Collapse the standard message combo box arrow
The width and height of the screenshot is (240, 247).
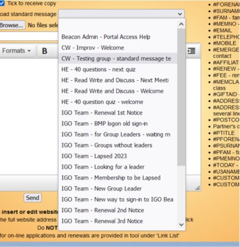[180, 14]
